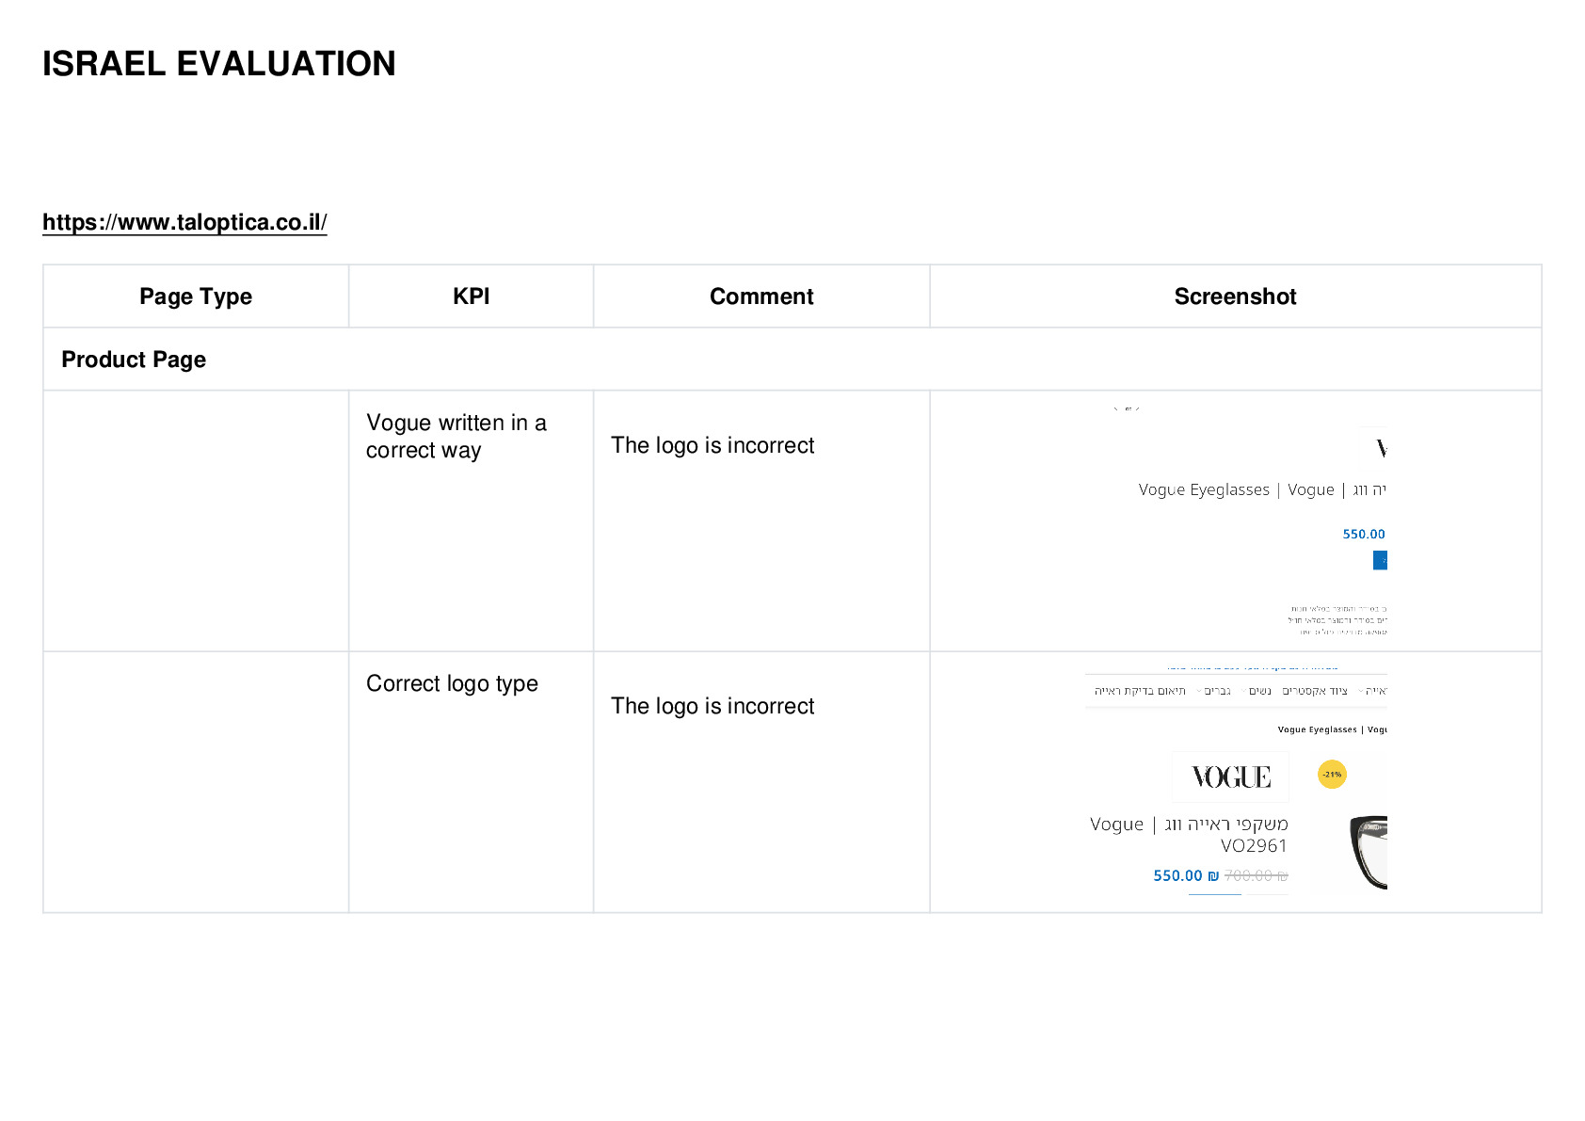Click the black eyeglasses product image
Screen dimensions: 1585x1121
coord(1369,853)
